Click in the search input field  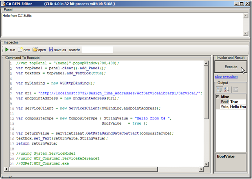[x=97, y=50]
